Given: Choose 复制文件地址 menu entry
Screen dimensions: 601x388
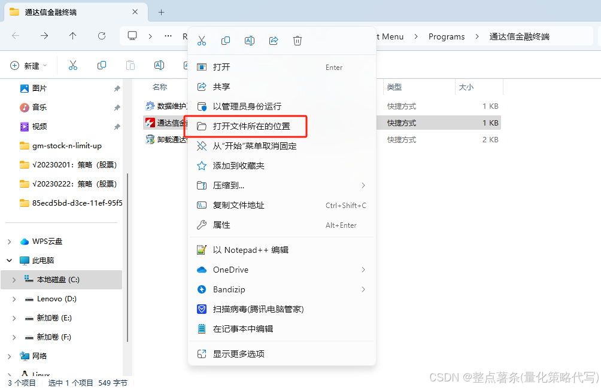Looking at the screenshot, I should pyautogui.click(x=282, y=206).
